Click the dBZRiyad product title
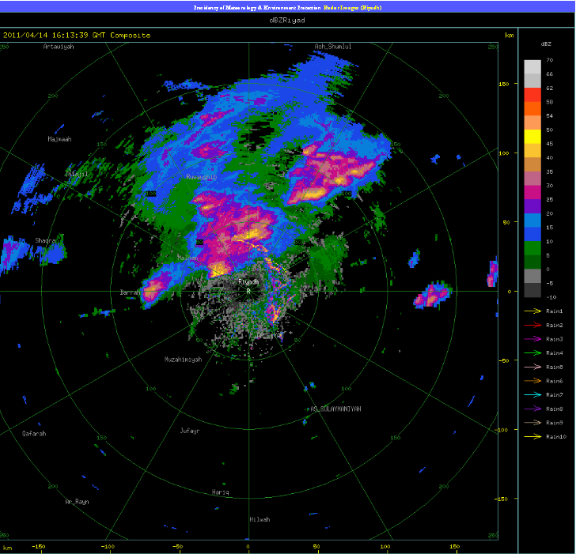The width and height of the screenshot is (576, 554). [x=287, y=21]
